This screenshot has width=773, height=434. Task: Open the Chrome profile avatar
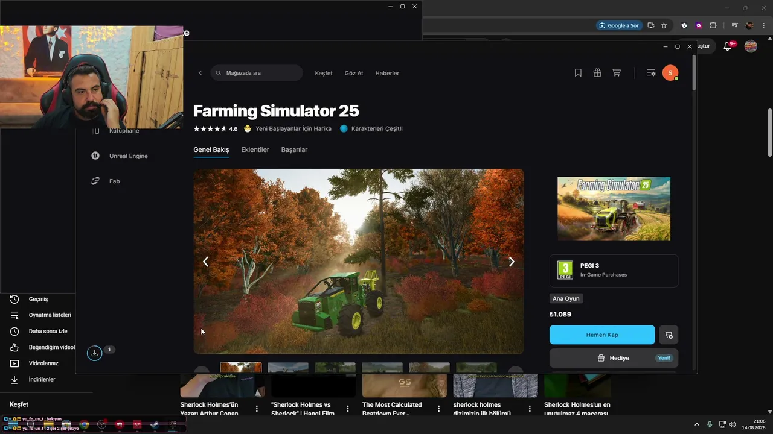749,25
